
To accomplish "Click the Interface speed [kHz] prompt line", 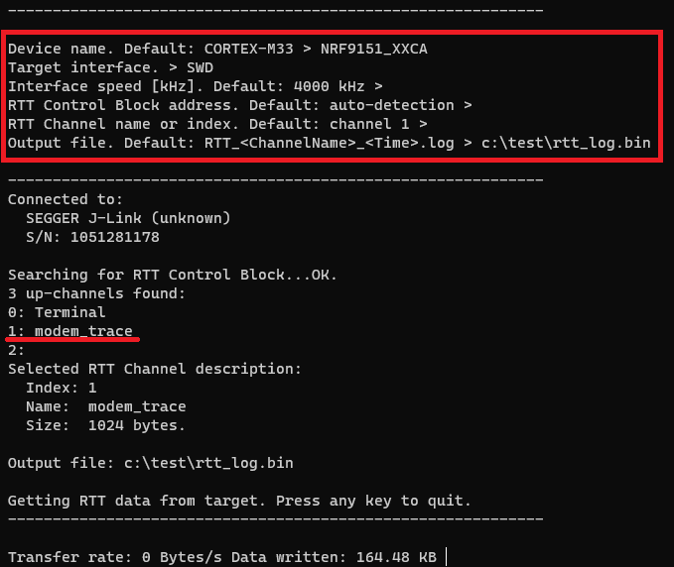I will (x=195, y=86).
